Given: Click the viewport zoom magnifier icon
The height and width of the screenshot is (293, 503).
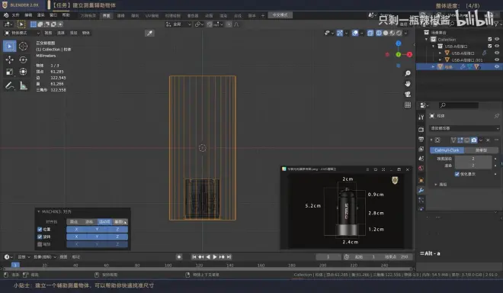Looking at the screenshot, I should [408, 73].
